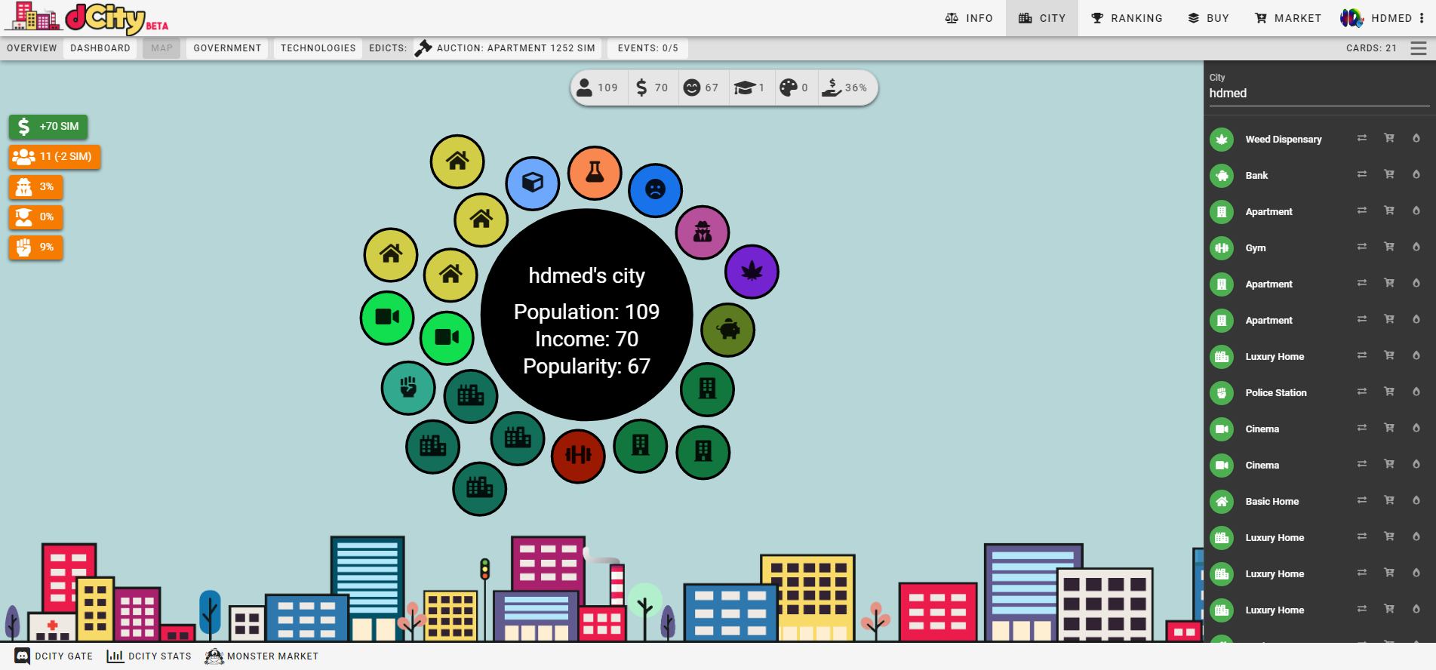Open the three-dot menu beside HDMED
The width and height of the screenshot is (1436, 670).
point(1422,18)
